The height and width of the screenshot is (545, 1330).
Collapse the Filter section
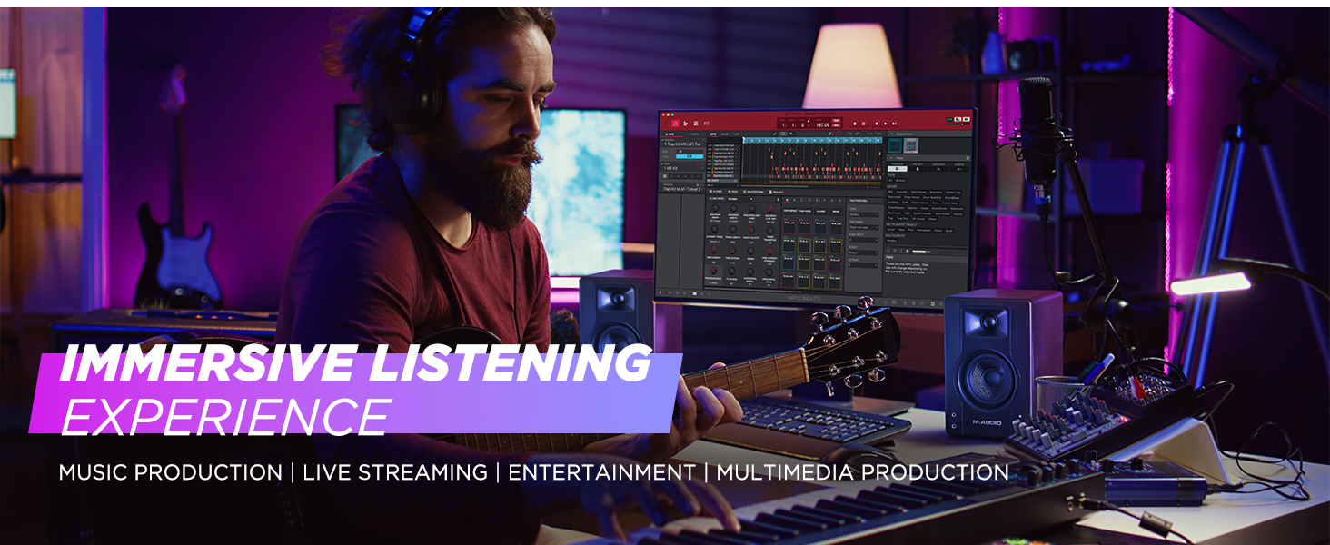tap(889, 158)
